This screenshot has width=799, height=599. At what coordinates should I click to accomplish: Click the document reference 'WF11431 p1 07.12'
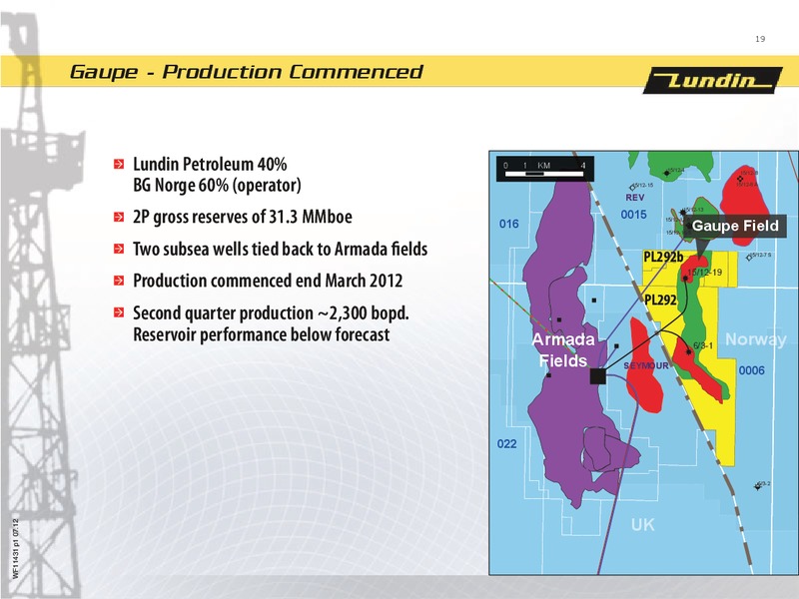coord(15,548)
